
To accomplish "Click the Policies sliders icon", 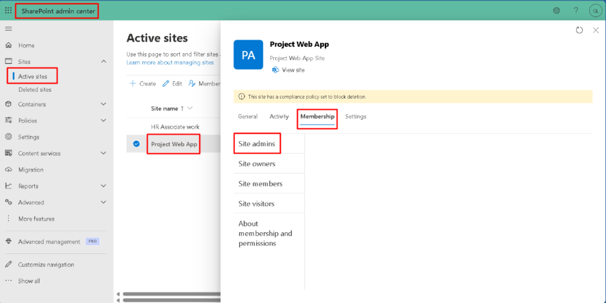I will point(8,120).
